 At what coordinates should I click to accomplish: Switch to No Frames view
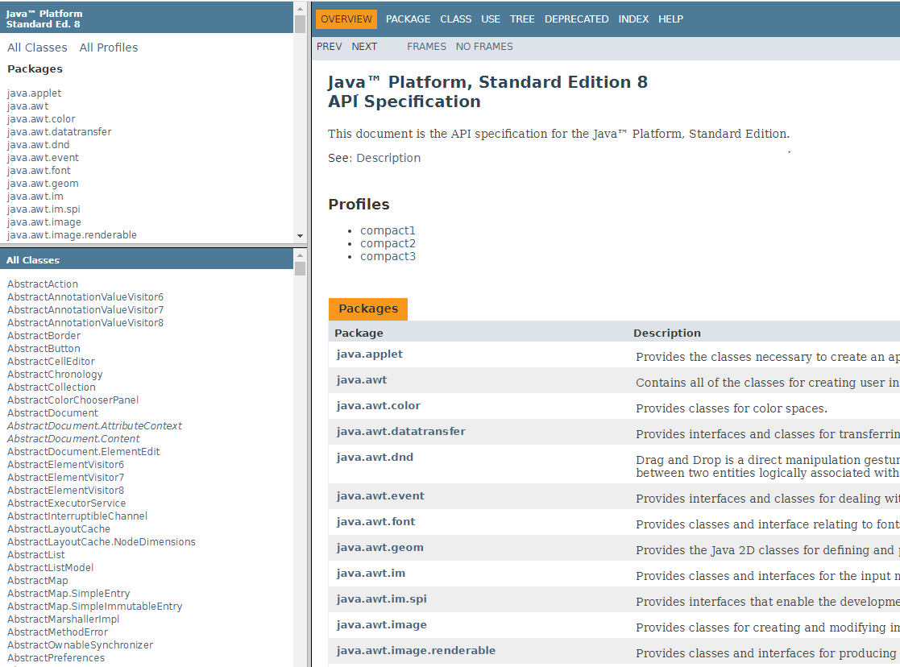tap(484, 47)
